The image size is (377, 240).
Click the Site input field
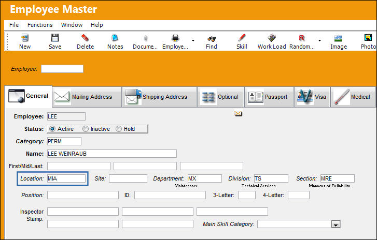click(128, 178)
